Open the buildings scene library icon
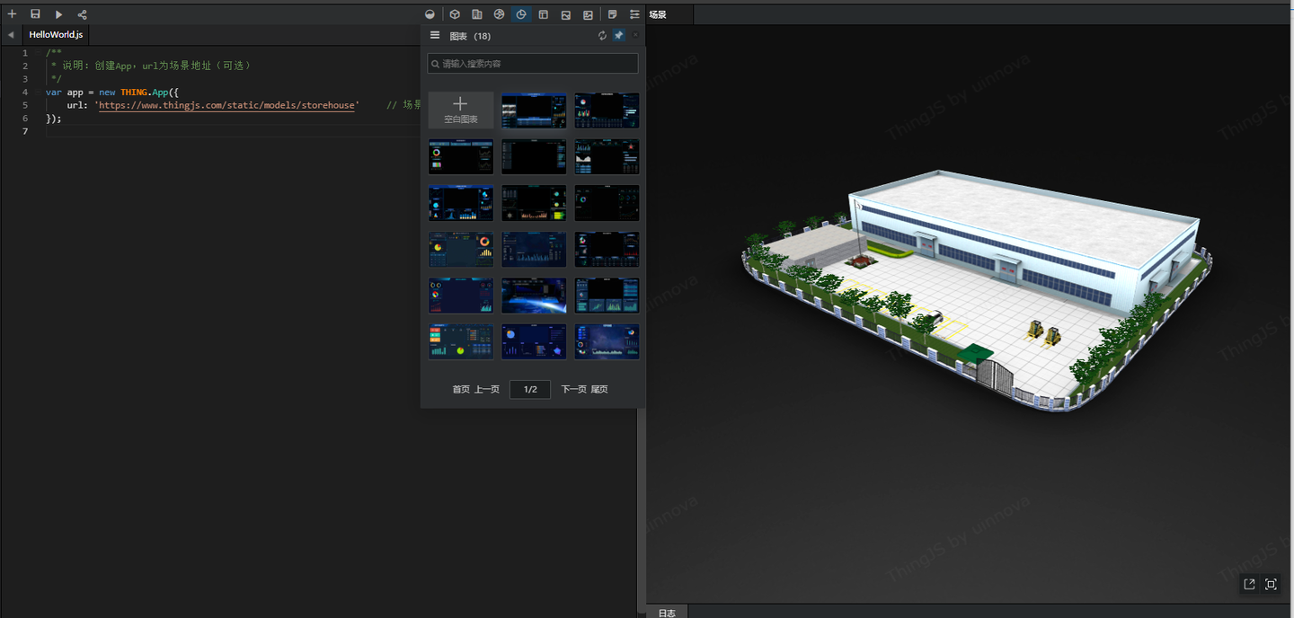This screenshot has height=618, width=1294. tap(477, 14)
